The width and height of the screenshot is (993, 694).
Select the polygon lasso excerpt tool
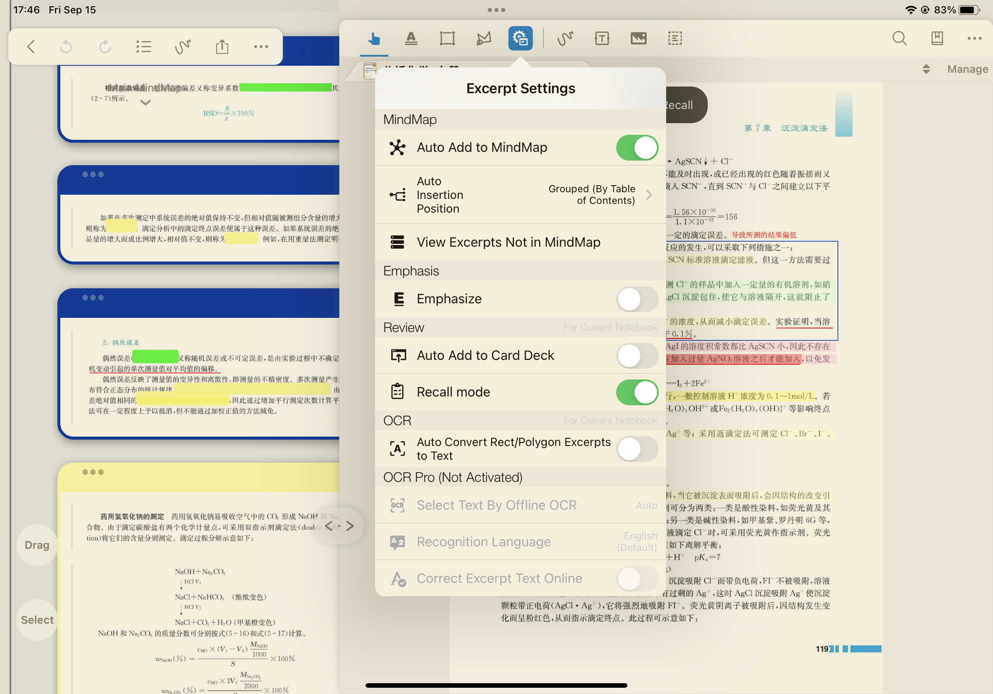[x=484, y=39]
